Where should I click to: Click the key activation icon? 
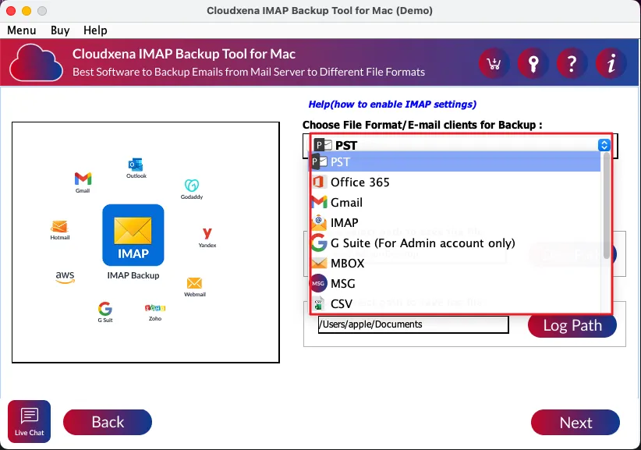(x=533, y=64)
